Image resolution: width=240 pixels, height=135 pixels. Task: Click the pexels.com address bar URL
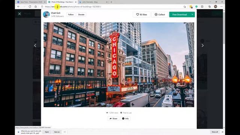[x=73, y=7]
